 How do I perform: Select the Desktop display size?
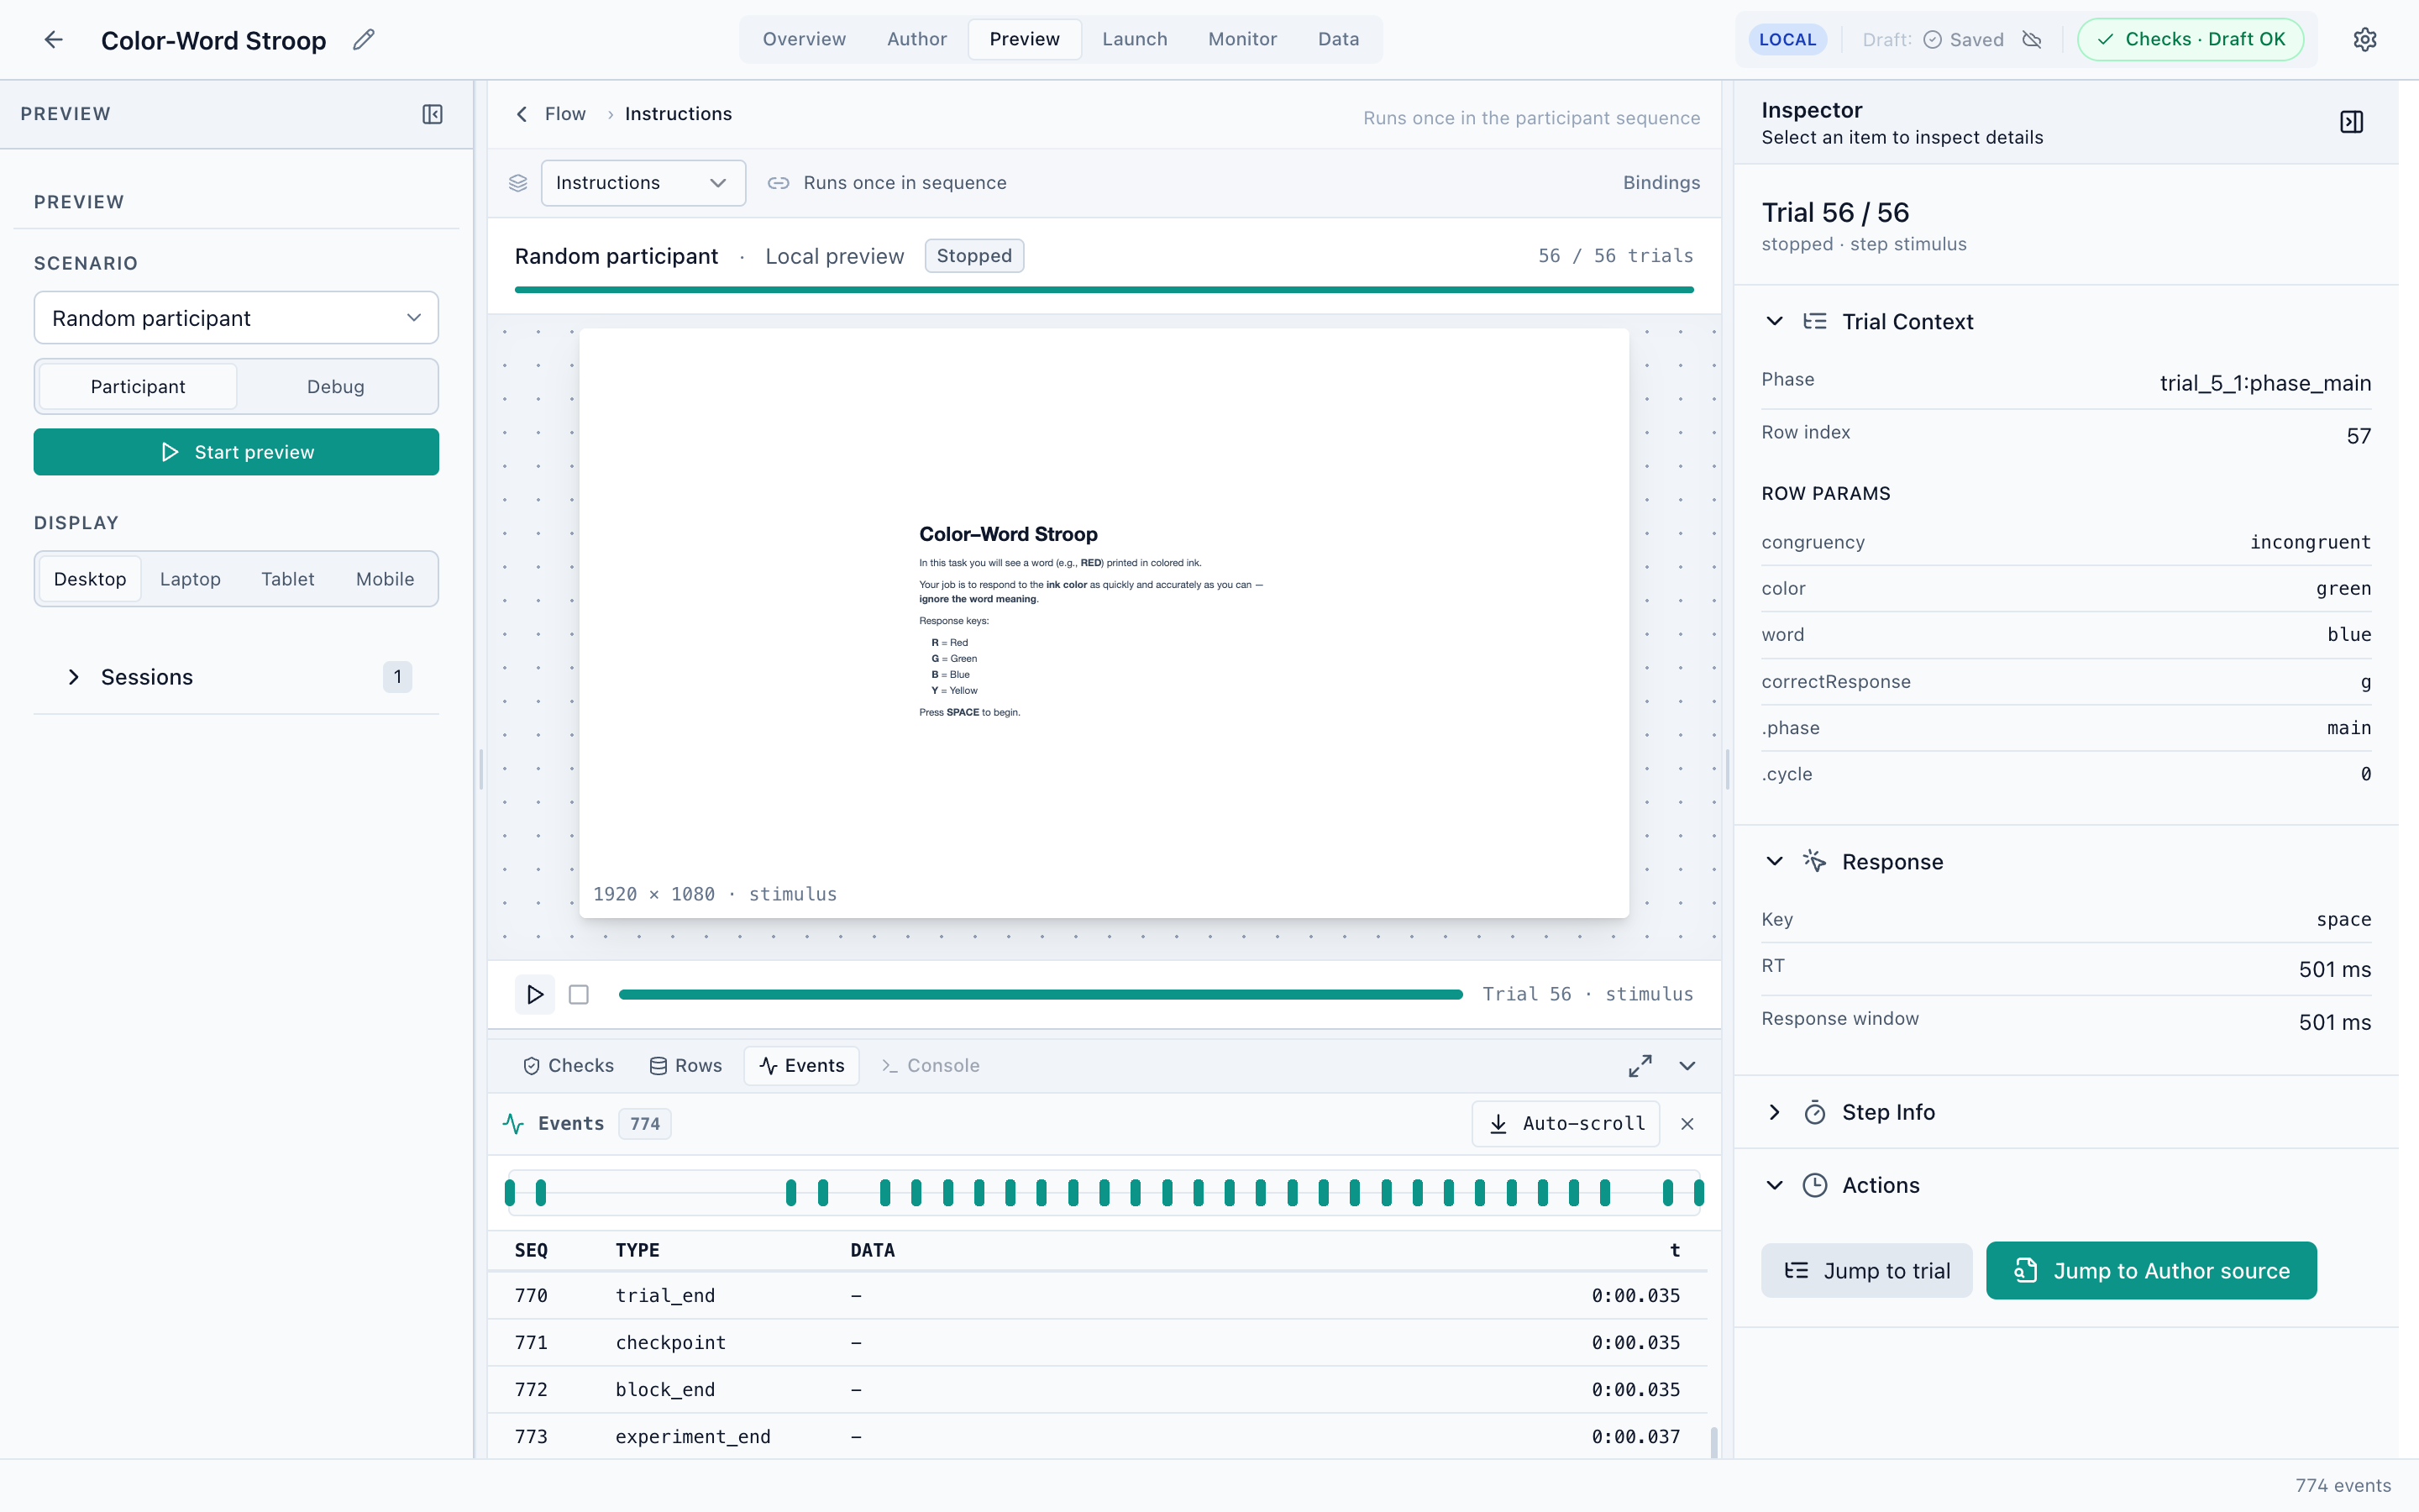point(90,579)
